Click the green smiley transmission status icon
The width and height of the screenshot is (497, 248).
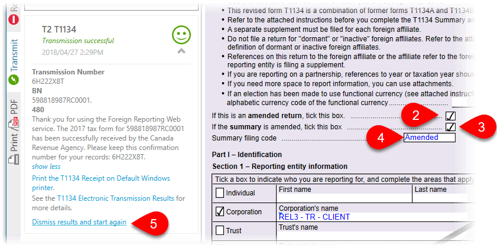click(181, 35)
